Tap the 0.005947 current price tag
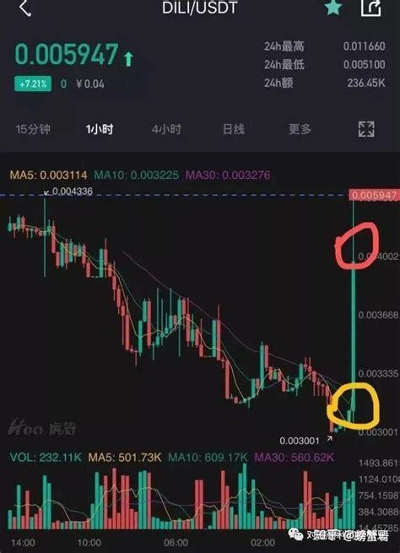 pyautogui.click(x=374, y=195)
